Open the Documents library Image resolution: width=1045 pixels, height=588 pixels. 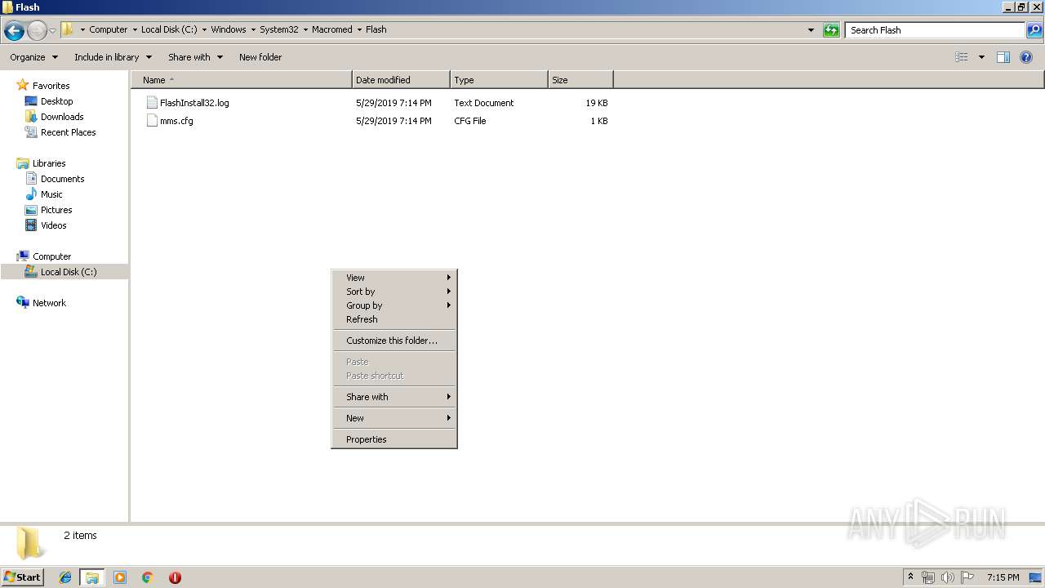tap(62, 179)
